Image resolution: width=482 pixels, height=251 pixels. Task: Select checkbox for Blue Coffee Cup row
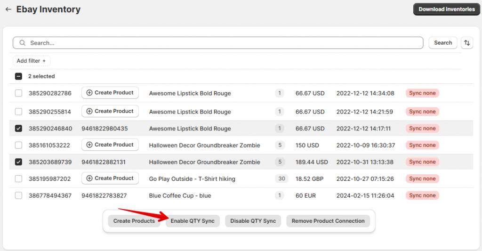tap(18, 195)
